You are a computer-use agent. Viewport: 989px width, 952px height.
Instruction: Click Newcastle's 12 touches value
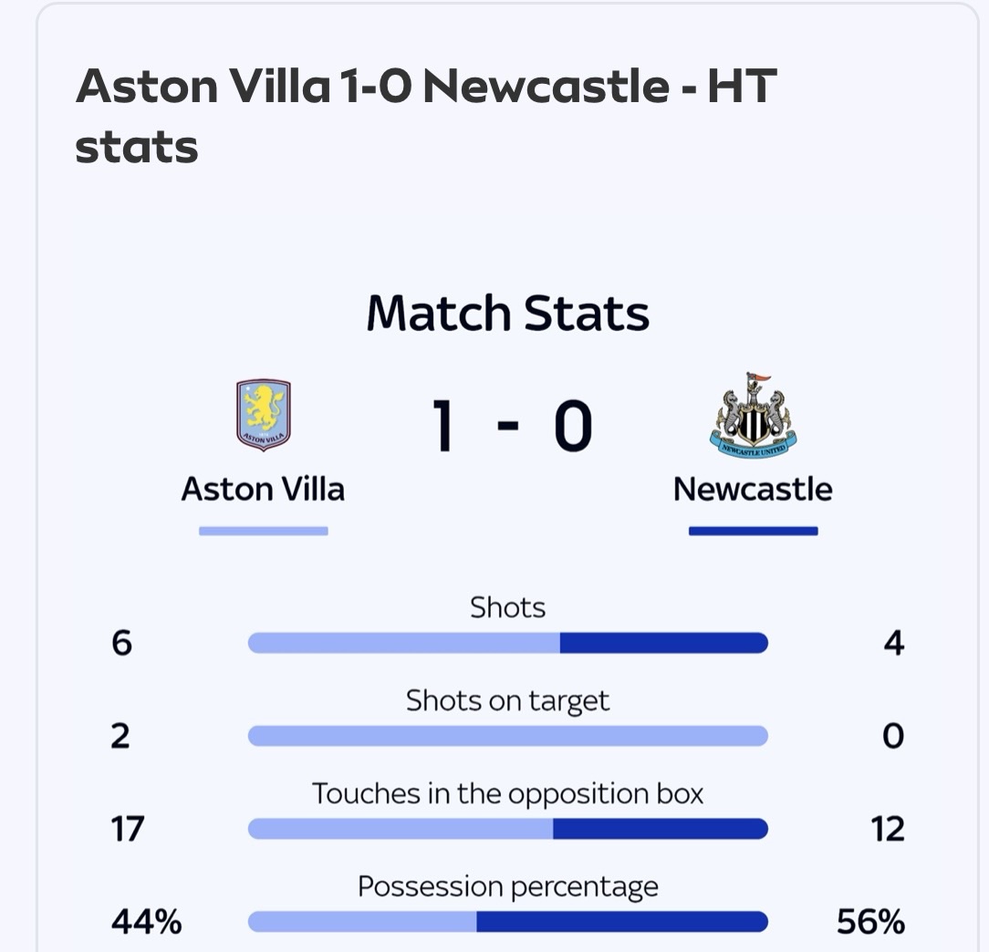click(887, 829)
